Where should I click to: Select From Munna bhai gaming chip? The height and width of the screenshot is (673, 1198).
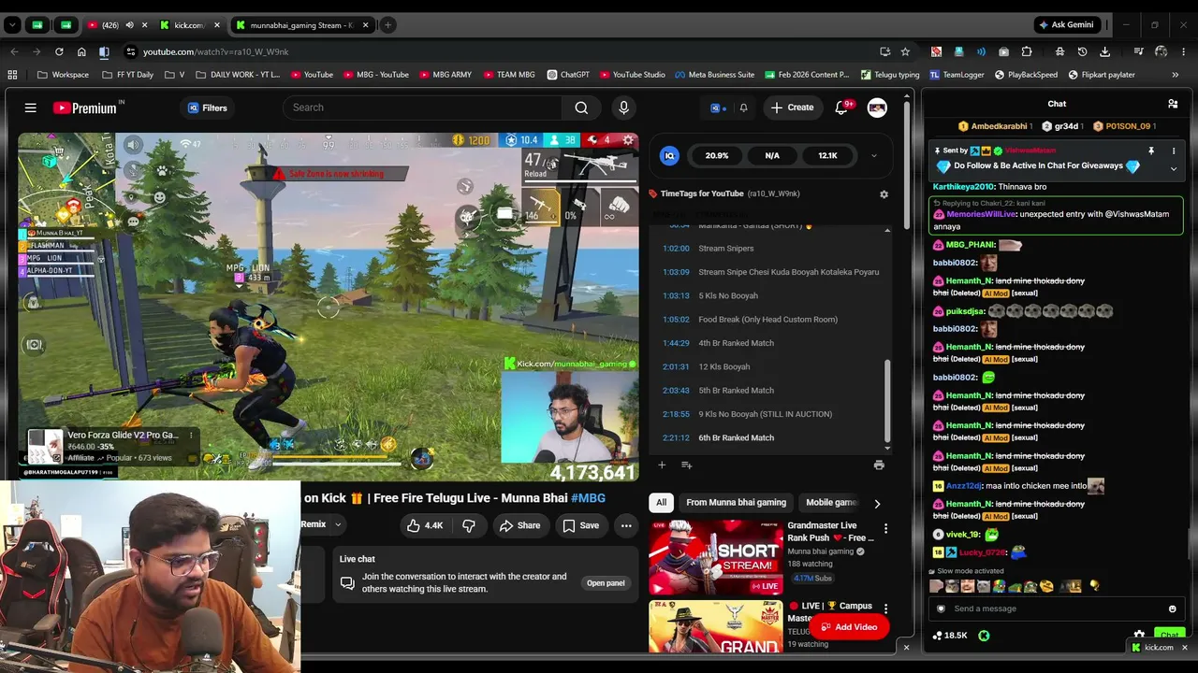736,503
